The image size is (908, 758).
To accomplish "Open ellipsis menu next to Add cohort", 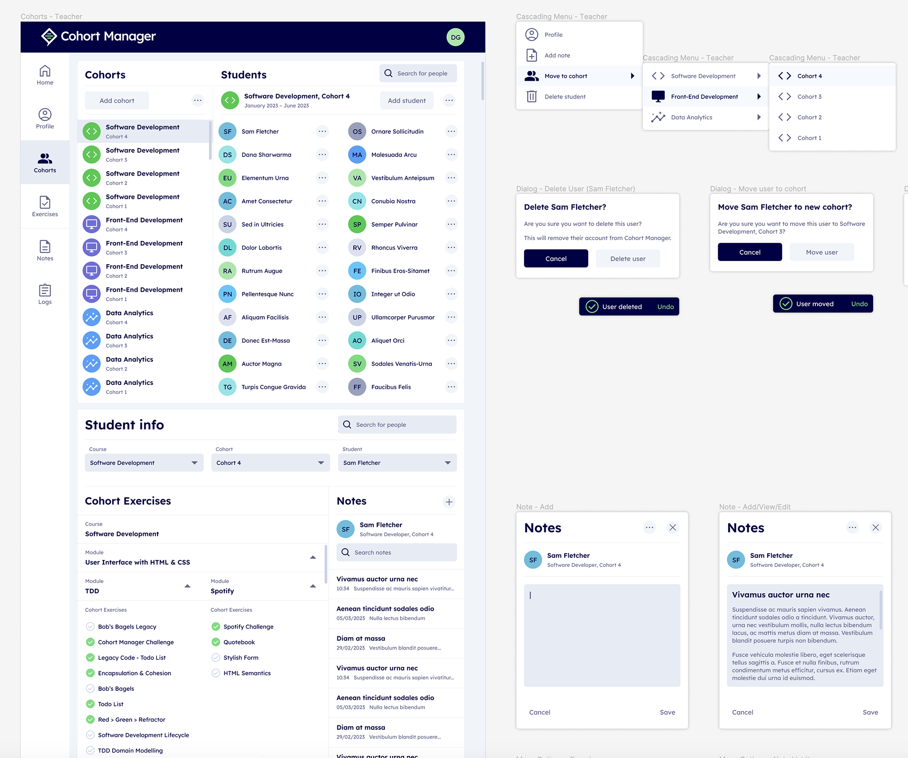I will coord(197,100).
